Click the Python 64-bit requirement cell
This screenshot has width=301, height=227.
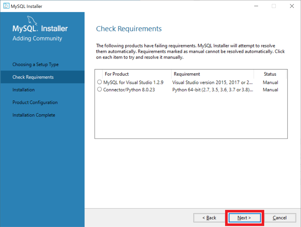(x=213, y=90)
